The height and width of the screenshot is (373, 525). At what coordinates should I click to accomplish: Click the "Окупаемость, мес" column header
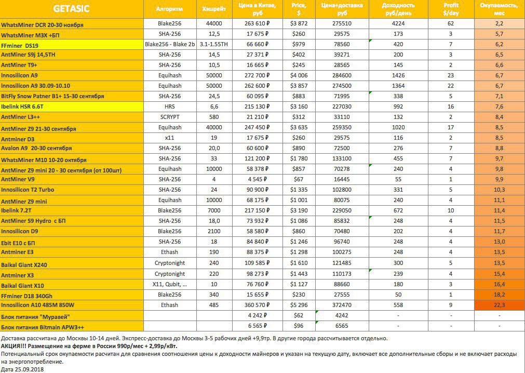[499, 9]
